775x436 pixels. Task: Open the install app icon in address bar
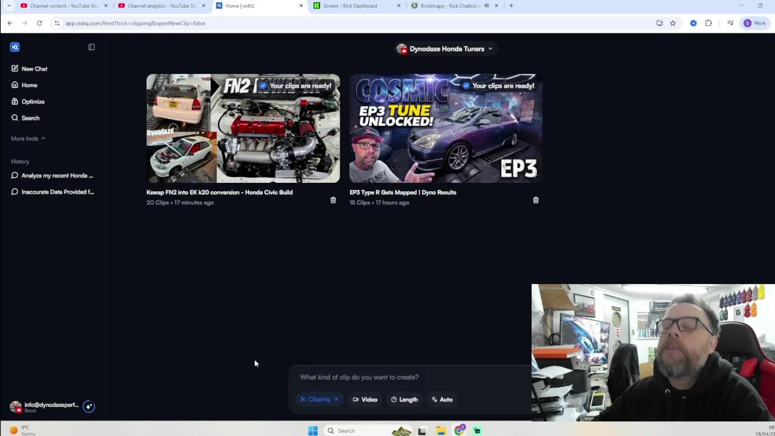(x=659, y=23)
